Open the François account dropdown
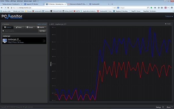The image size is (174, 109). pos(169,16)
